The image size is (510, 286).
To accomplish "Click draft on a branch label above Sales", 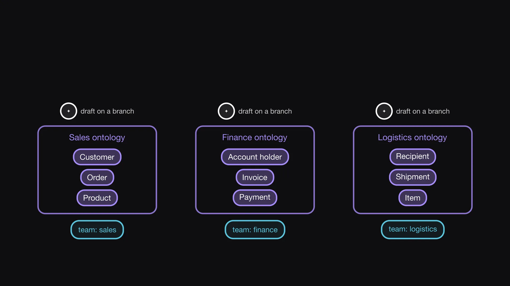I will pyautogui.click(x=107, y=111).
